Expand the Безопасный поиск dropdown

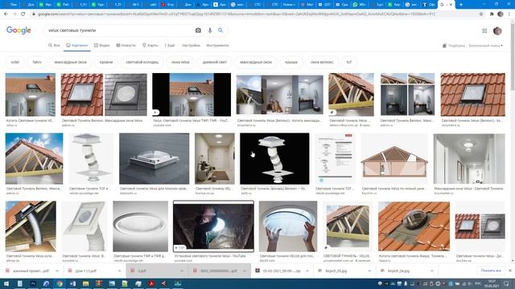(486, 46)
